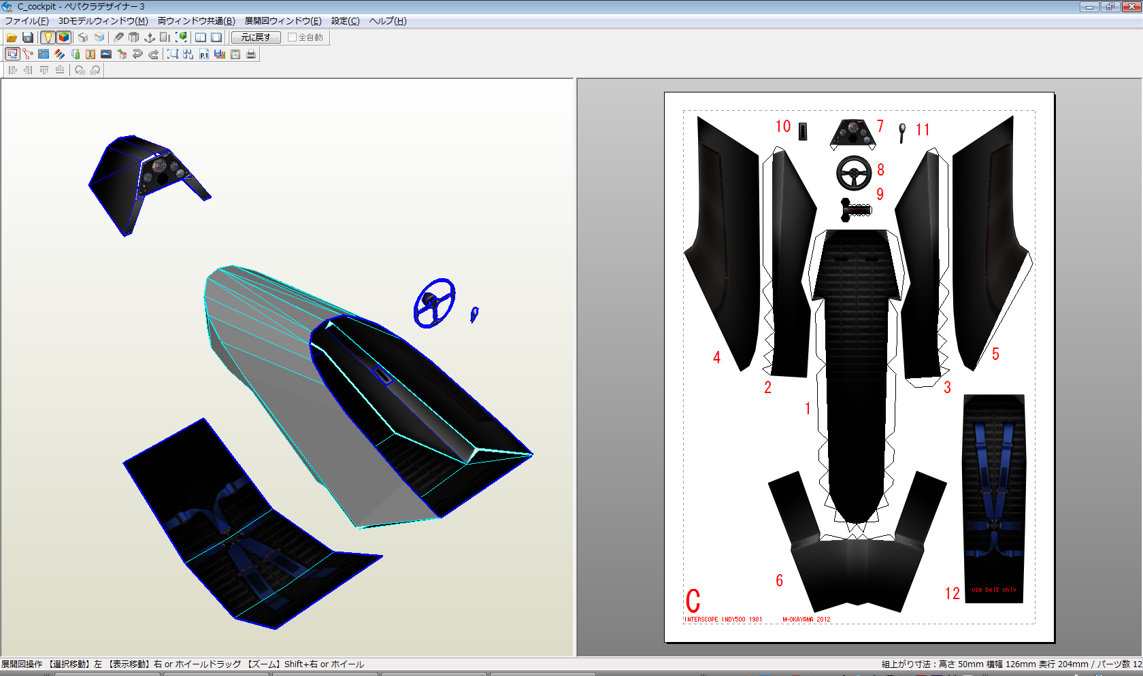This screenshot has width=1143, height=676.
Task: Select the seat belt part in 3D view
Action: point(252,524)
